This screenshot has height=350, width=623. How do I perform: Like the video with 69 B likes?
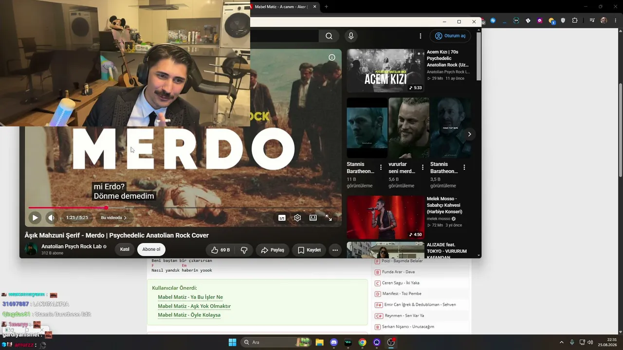[220, 250]
